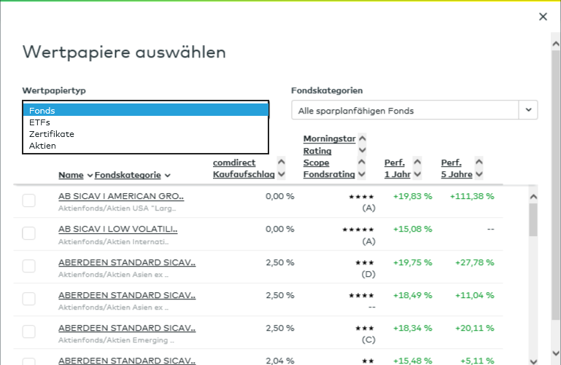Open Aberdeen Standard SICAV Emerging fund link
The width and height of the screenshot is (561, 365).
(x=127, y=328)
